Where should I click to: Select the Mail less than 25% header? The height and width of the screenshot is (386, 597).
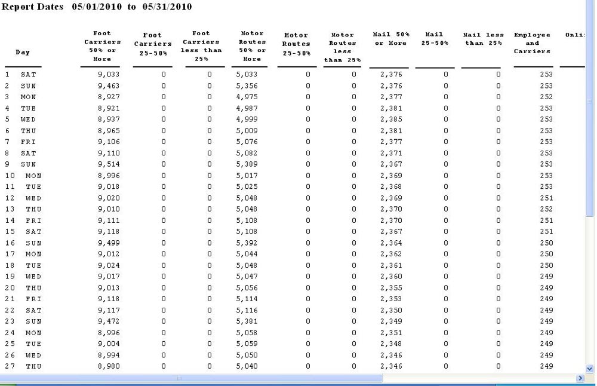tap(483, 39)
